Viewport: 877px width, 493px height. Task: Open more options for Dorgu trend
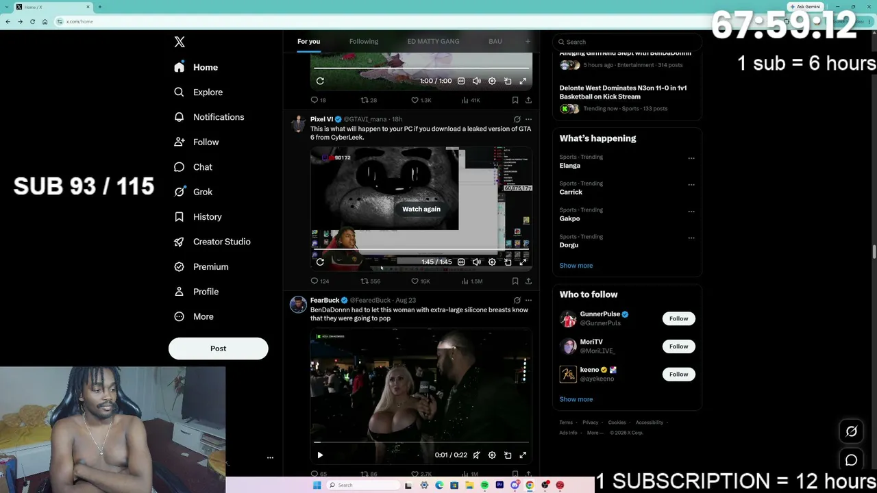pos(691,238)
